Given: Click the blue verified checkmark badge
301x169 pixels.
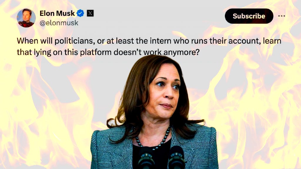Looking at the screenshot, I should (80, 13).
